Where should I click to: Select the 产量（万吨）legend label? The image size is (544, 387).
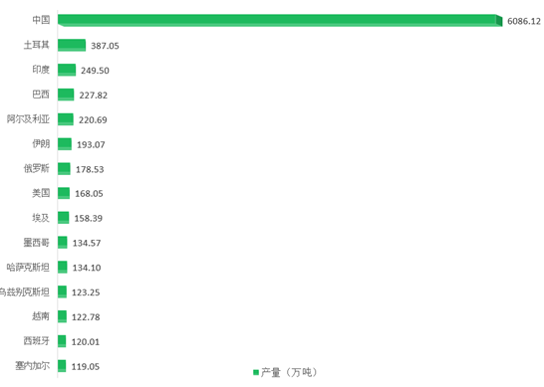[x=289, y=372]
